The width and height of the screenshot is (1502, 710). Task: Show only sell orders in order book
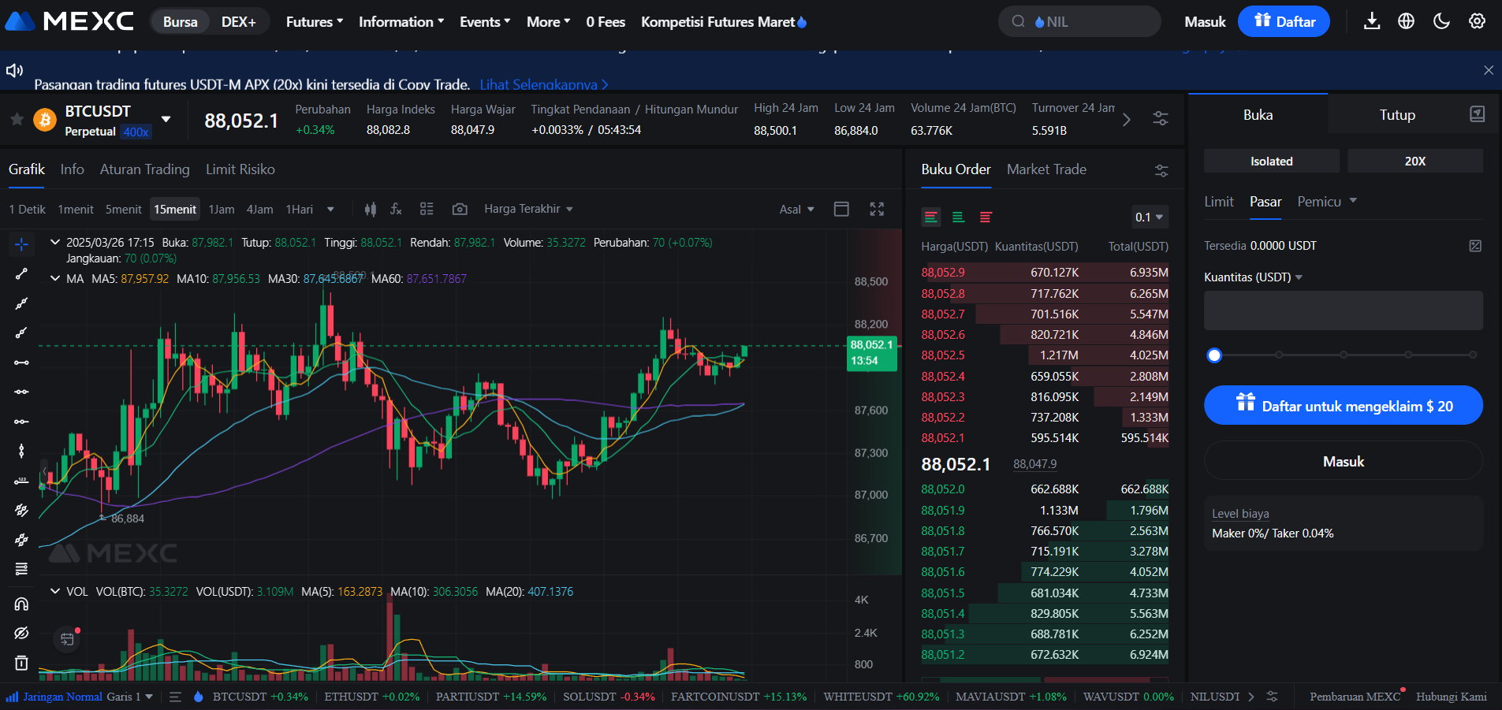point(985,217)
